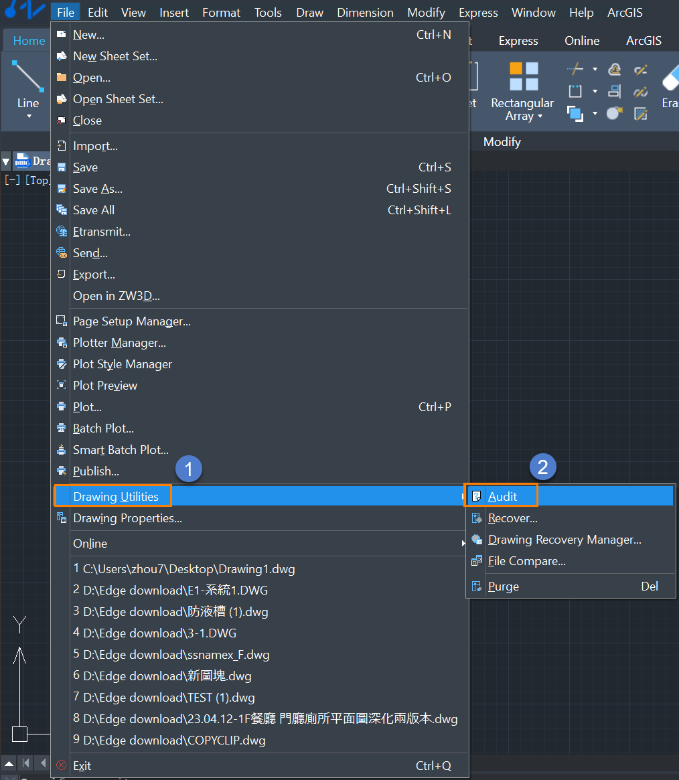
Task: Switch to the ArcGIS ribbon tab
Action: pyautogui.click(x=644, y=41)
